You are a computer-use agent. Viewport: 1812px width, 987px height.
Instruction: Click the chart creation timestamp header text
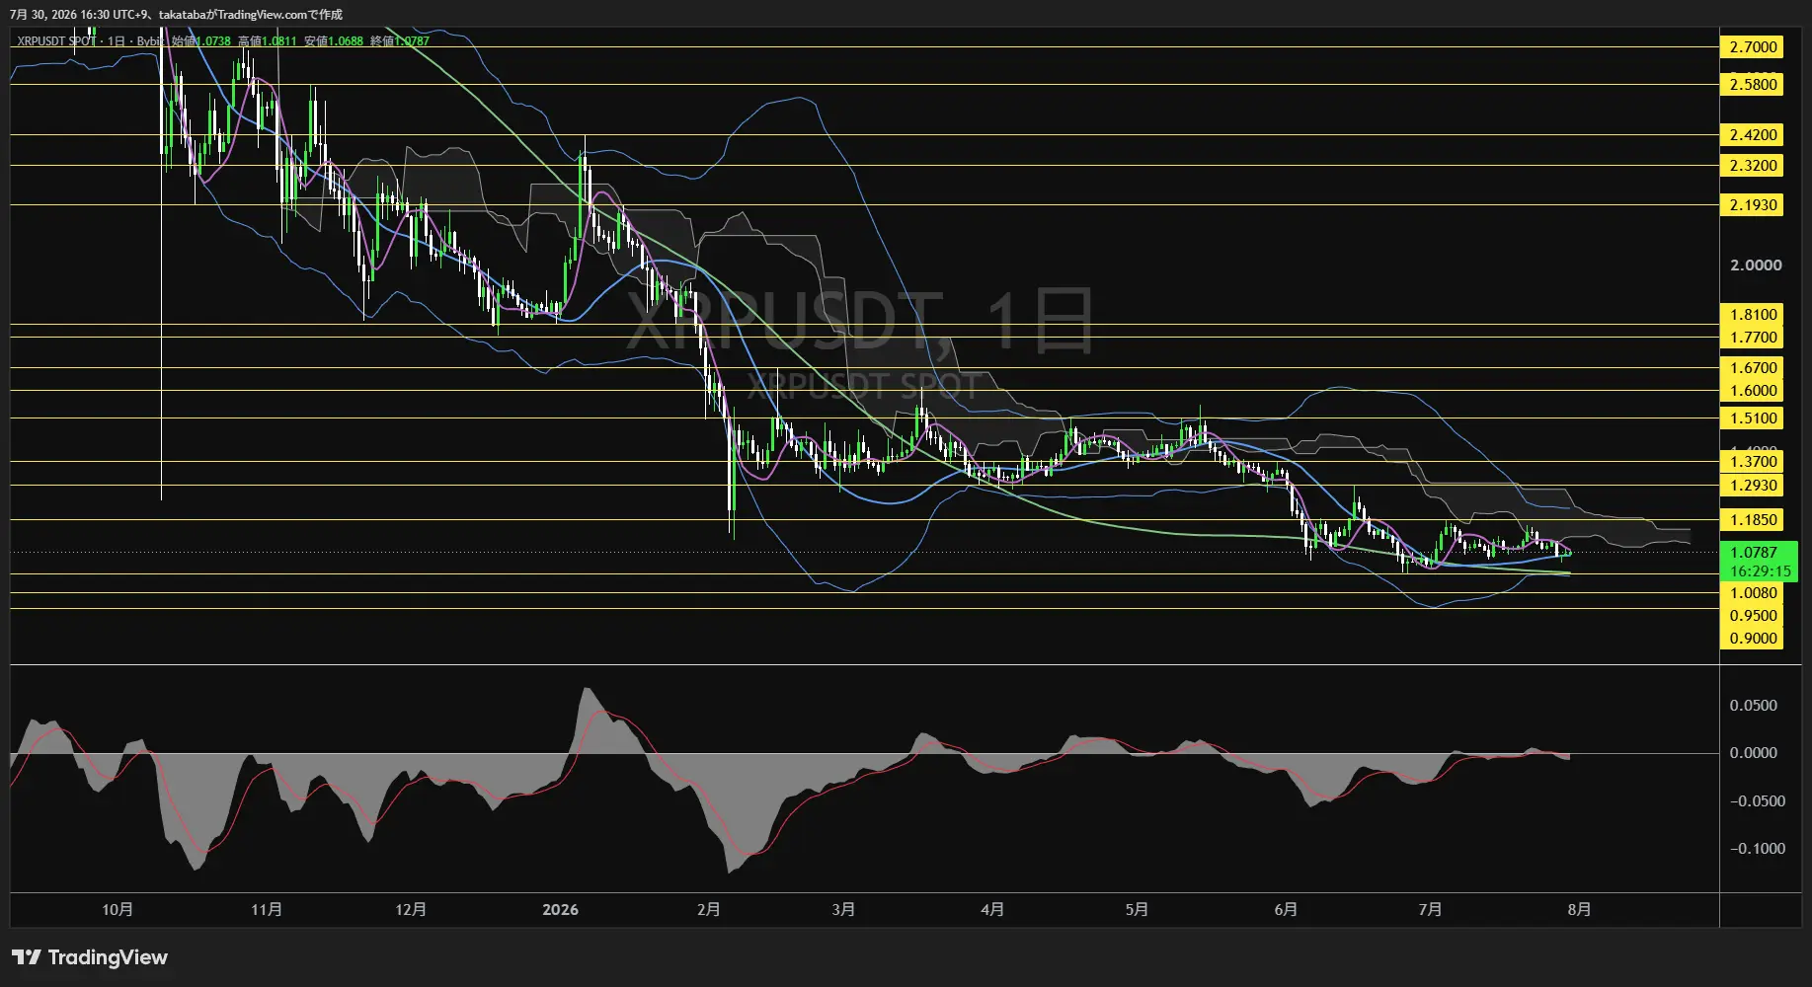(x=176, y=15)
